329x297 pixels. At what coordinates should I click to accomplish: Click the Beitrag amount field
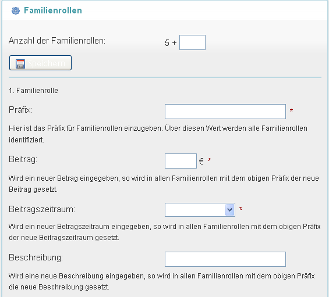pyautogui.click(x=181, y=161)
